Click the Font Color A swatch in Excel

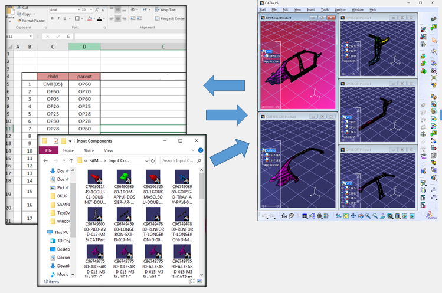coord(99,19)
